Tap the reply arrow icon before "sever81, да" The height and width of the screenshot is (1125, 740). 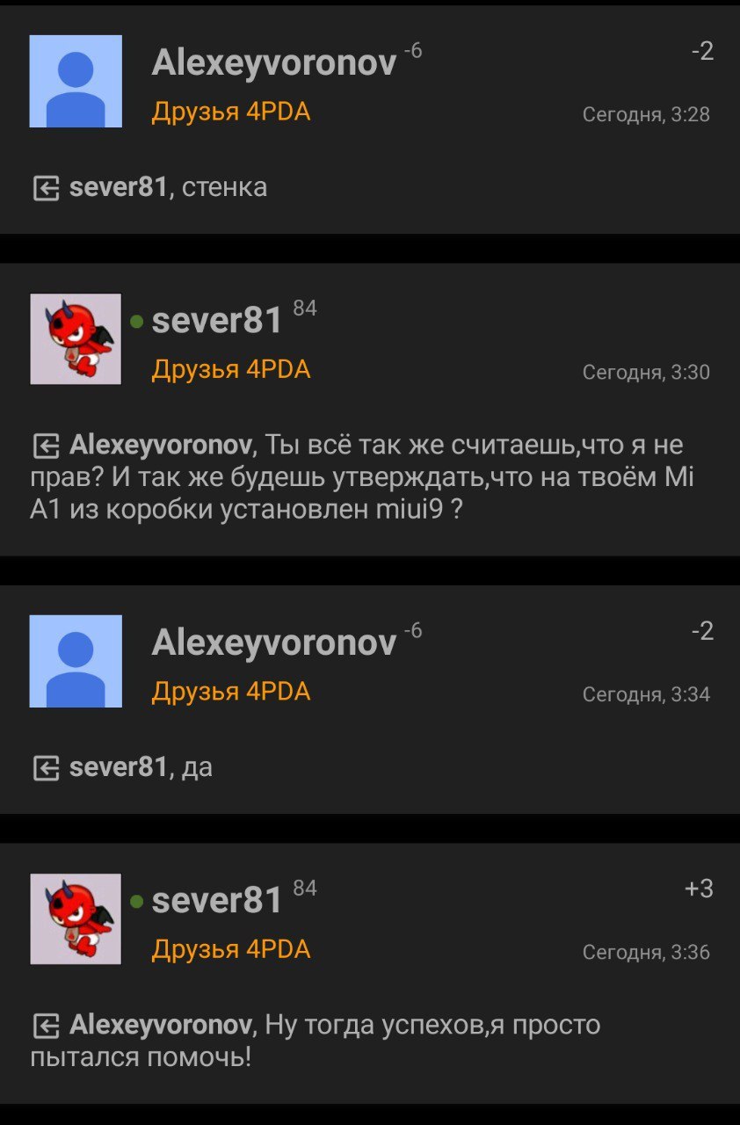46,768
